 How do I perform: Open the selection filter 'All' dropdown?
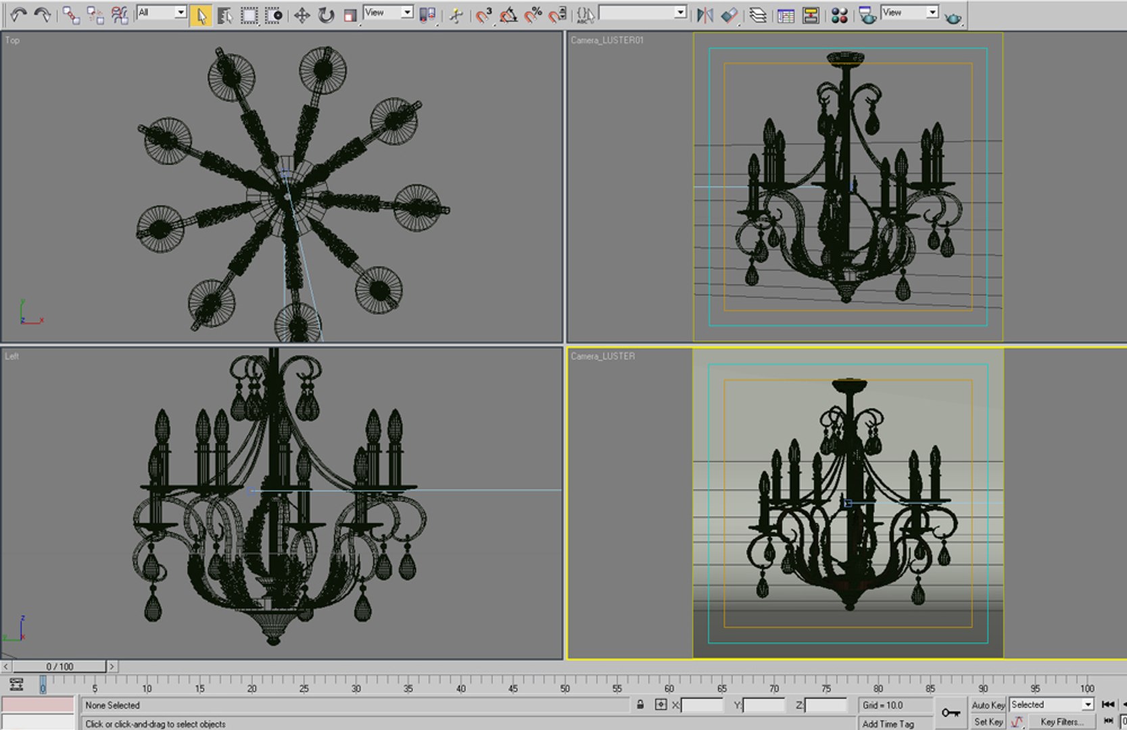click(x=162, y=12)
